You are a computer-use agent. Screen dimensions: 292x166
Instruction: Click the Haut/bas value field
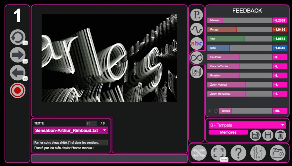tap(280, 57)
